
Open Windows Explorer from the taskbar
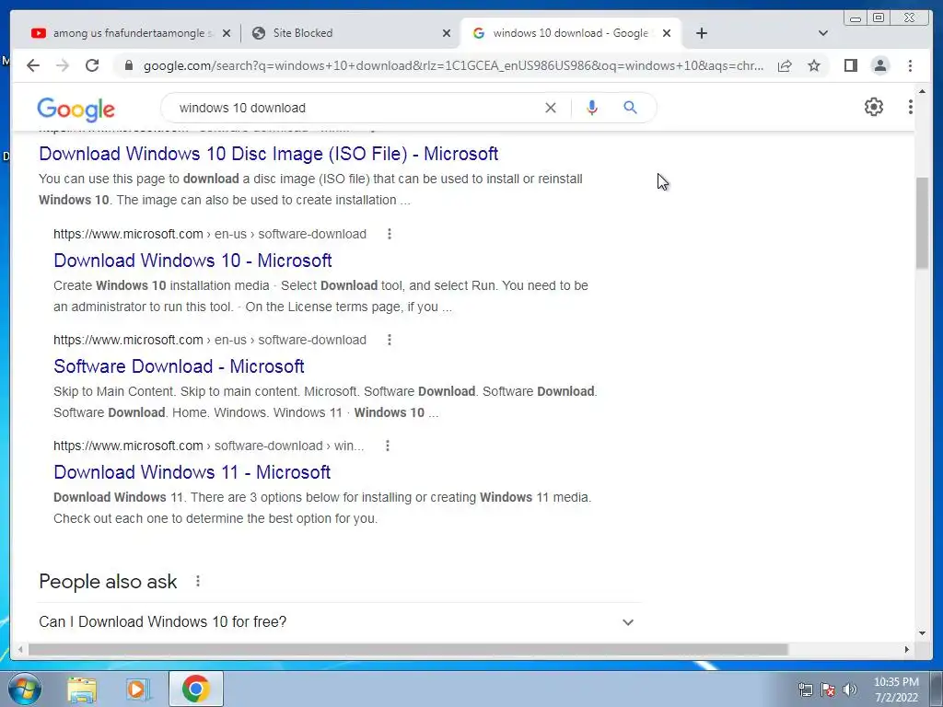[x=82, y=690]
